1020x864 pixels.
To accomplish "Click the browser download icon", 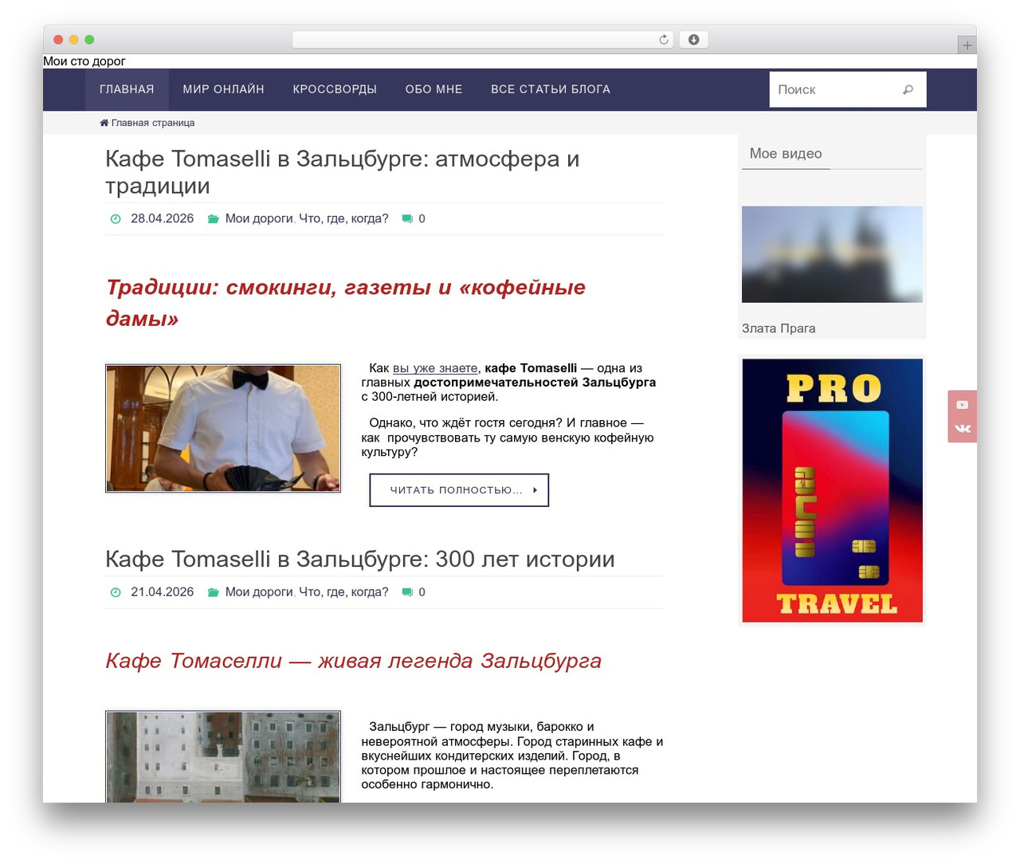I will tap(693, 40).
